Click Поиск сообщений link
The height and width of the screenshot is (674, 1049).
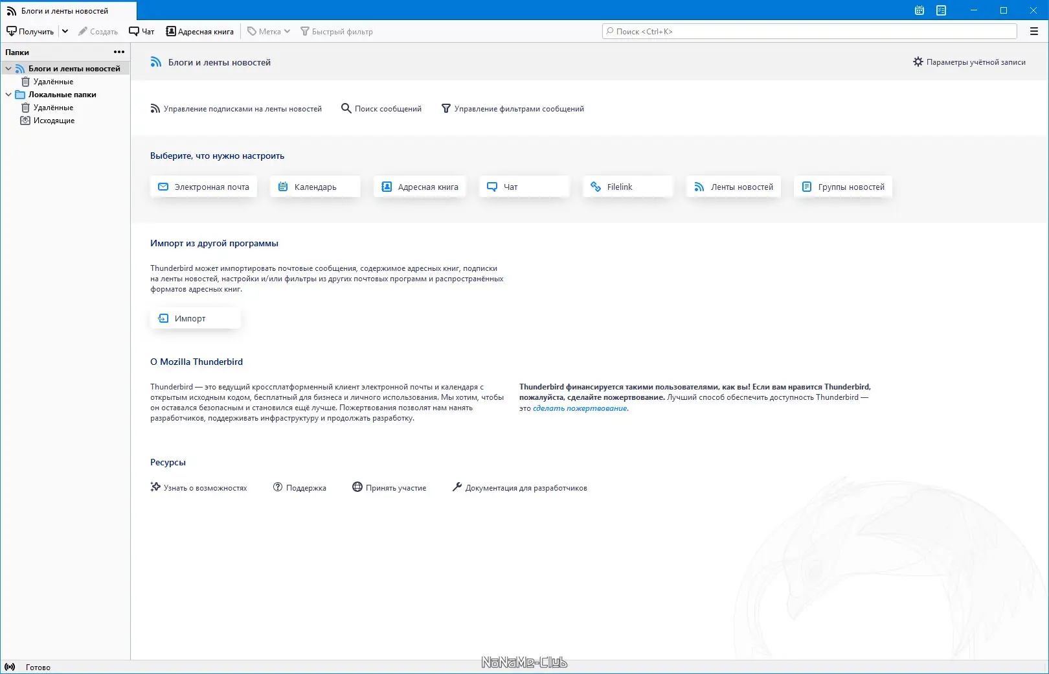[382, 109]
